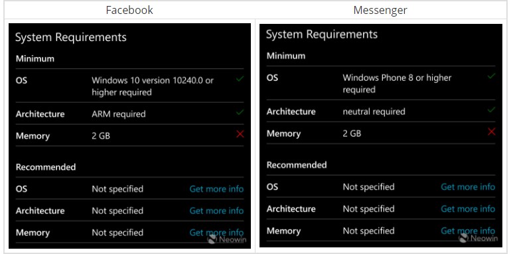Click the 2 GB memory value in Facebook panel
The image size is (511, 254).
click(x=101, y=136)
